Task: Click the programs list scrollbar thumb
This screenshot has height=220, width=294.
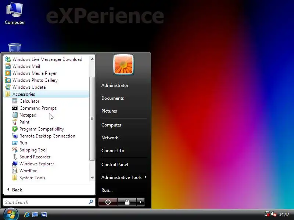Action: click(92, 118)
